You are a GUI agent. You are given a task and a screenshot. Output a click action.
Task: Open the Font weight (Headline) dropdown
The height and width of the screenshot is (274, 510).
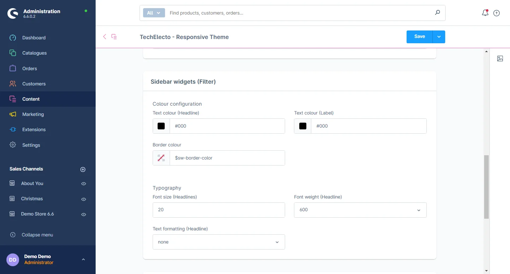[360, 210]
